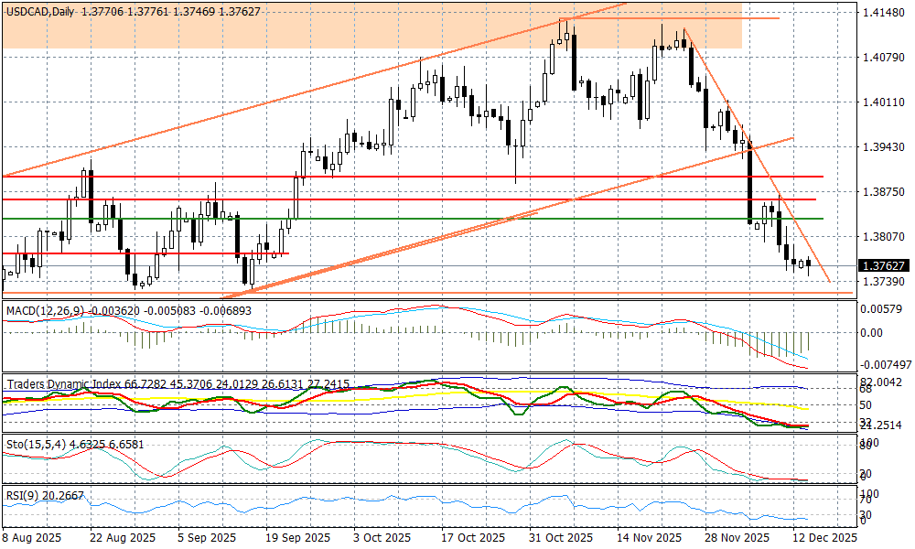This screenshot has height=549, width=915.
Task: Select the green horizontal level line
Action: click(457, 219)
